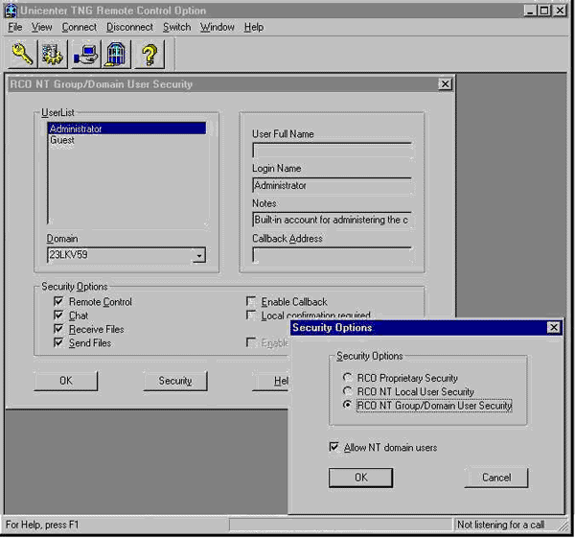Close the Security Options dialog
The image size is (575, 538).
[x=554, y=328]
